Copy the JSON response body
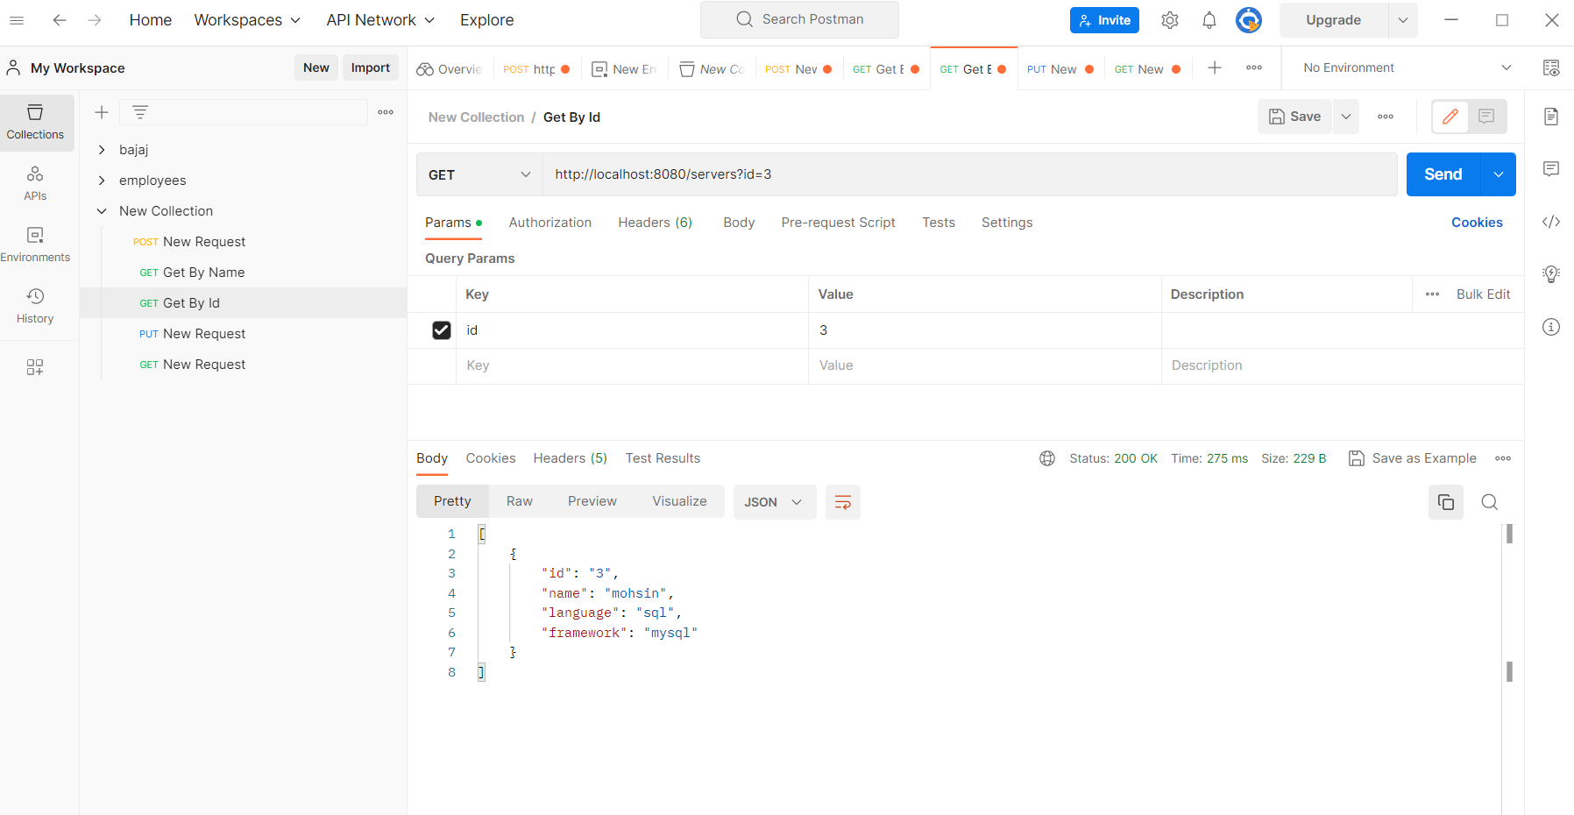1574x815 pixels. [1446, 501]
